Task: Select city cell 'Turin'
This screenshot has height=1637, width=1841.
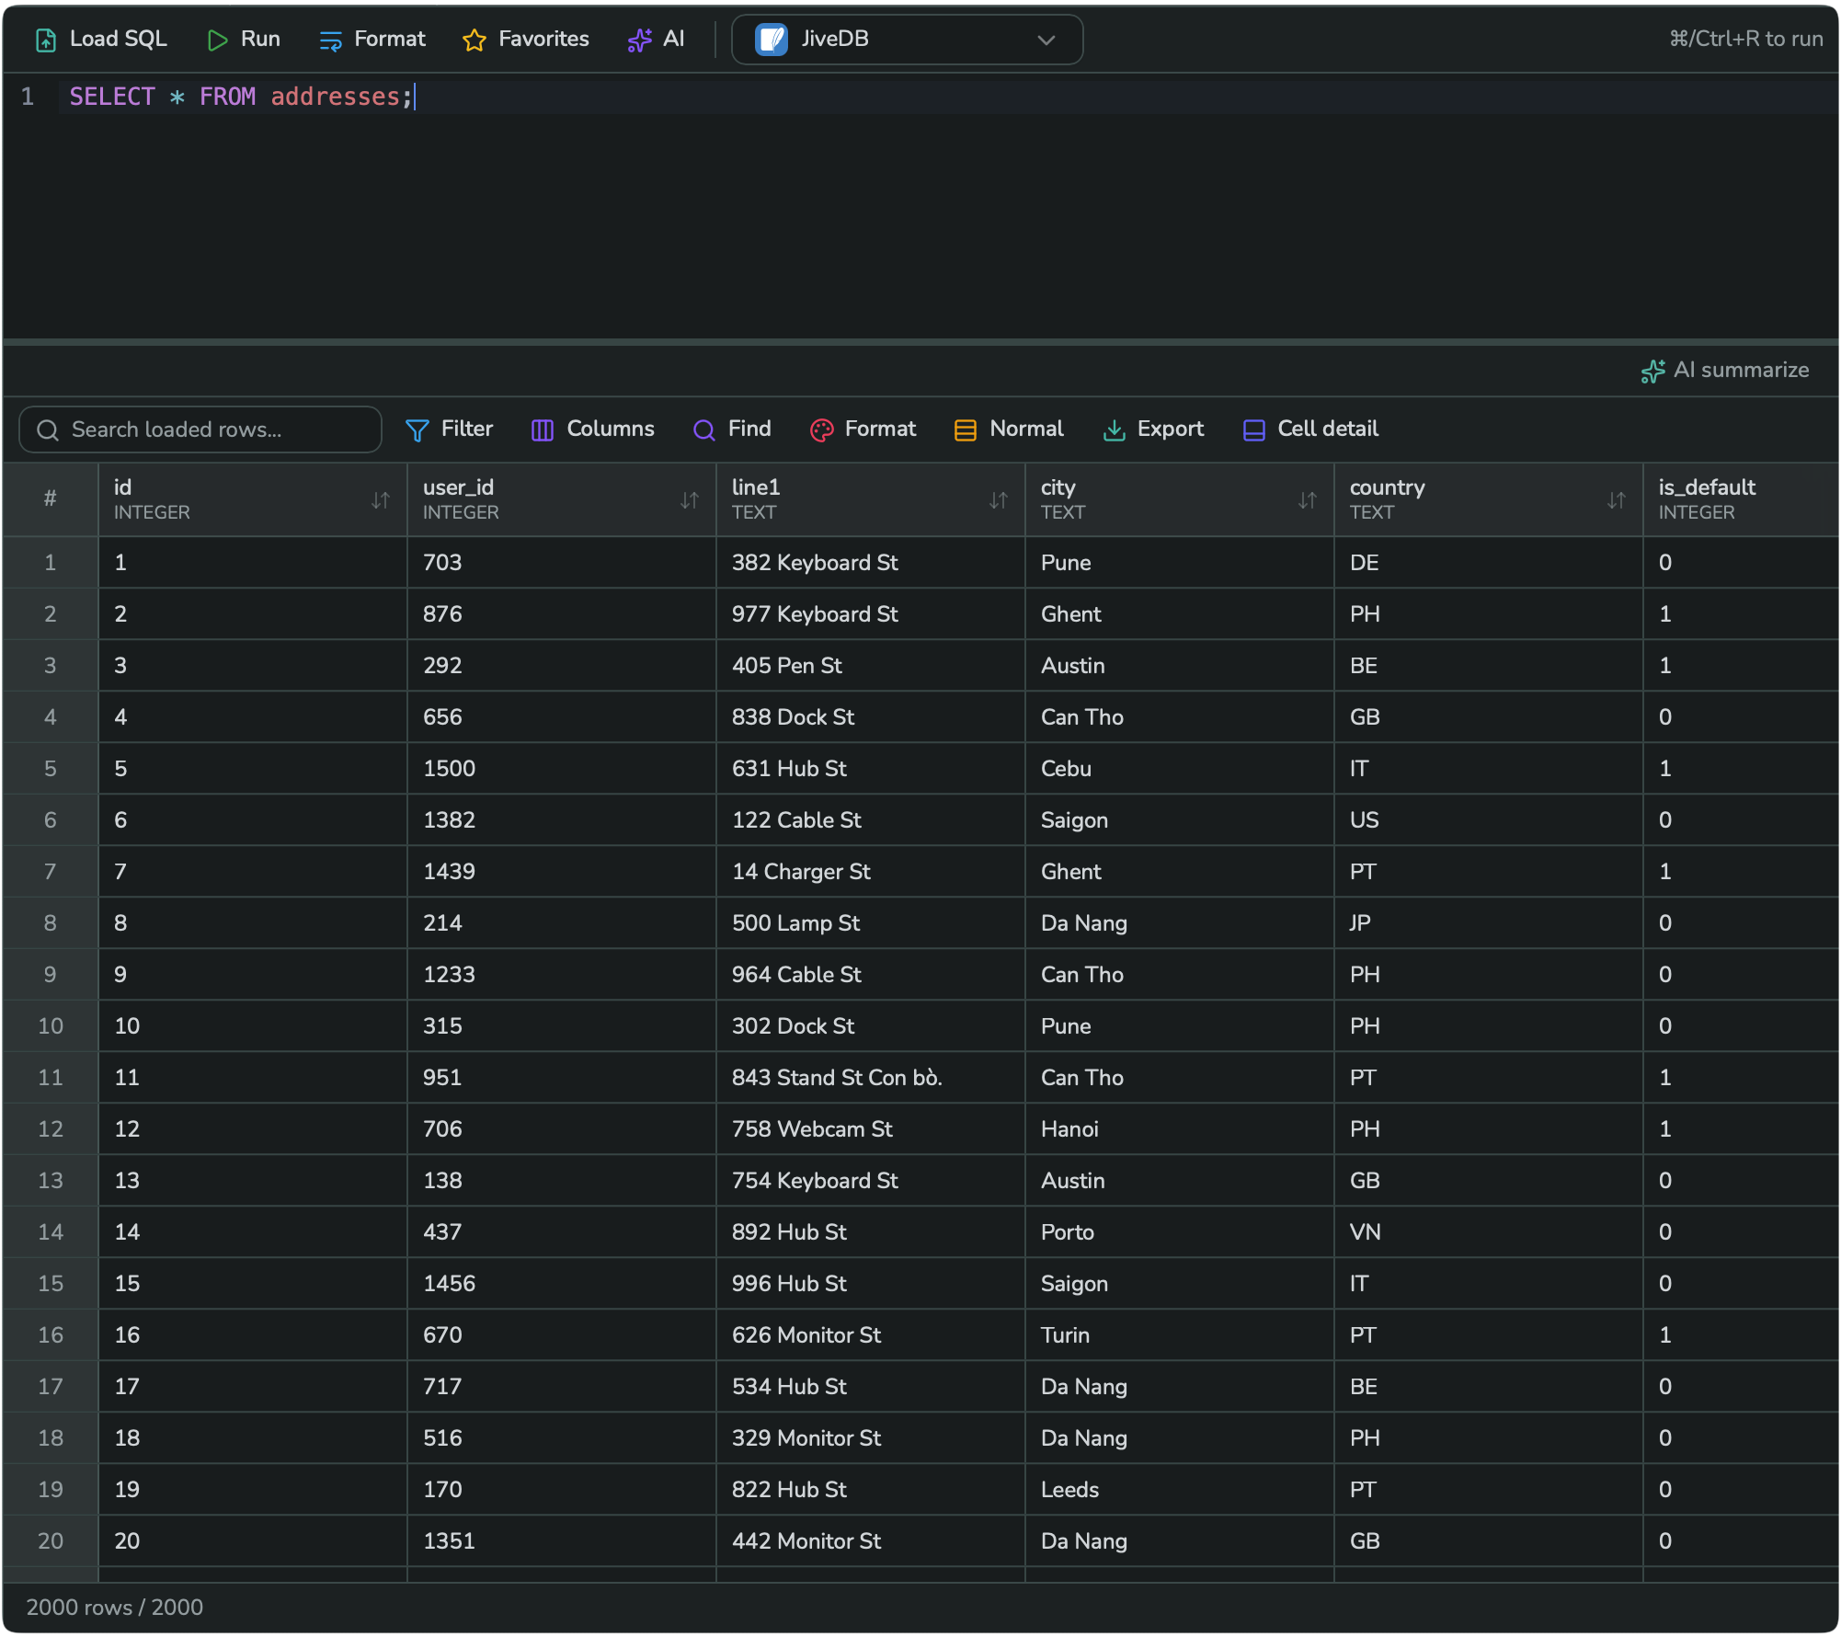Action: point(1180,1335)
